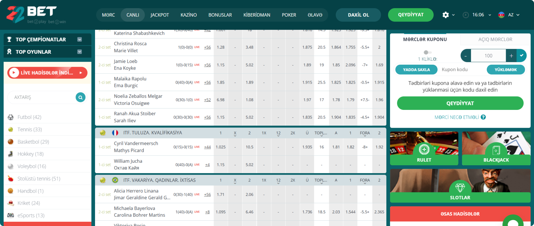Click the Kriket sport icon
This screenshot has height=226, width=534.
[10, 203]
